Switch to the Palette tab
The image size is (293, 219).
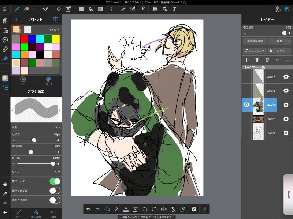pos(49,80)
